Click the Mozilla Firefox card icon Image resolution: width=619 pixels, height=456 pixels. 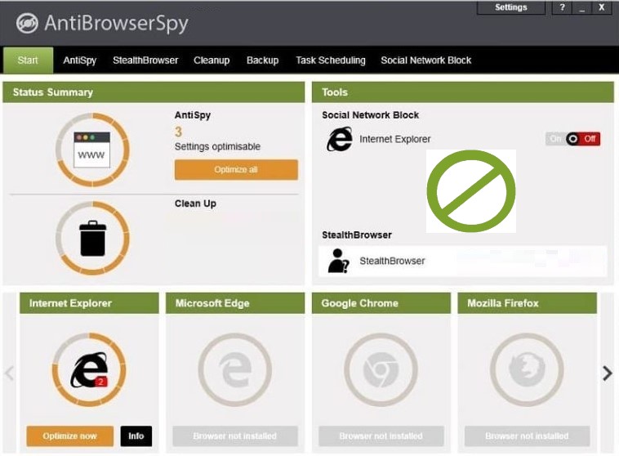pos(527,370)
